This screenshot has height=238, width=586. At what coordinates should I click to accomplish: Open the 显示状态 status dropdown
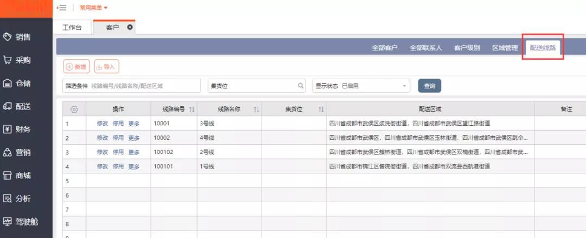(405, 86)
